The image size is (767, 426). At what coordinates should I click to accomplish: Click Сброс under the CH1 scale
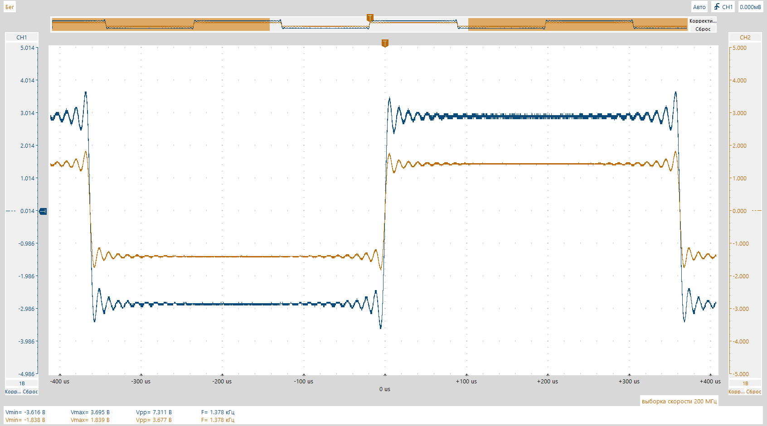30,392
